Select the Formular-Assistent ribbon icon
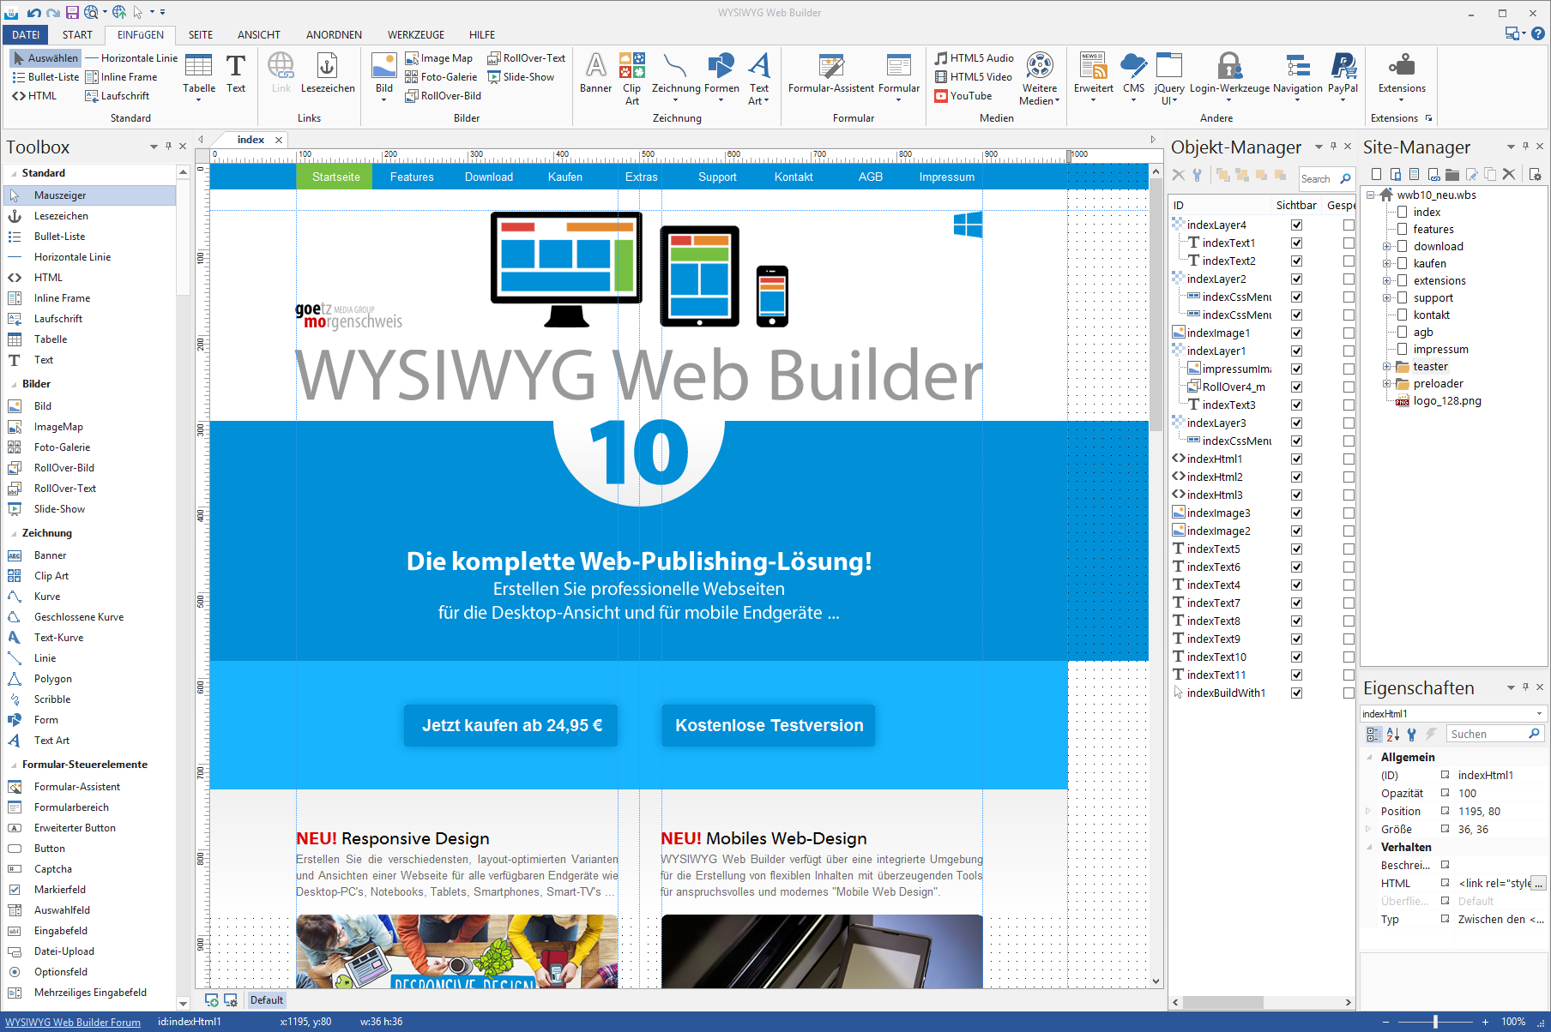The width and height of the screenshot is (1551, 1032). [830, 67]
